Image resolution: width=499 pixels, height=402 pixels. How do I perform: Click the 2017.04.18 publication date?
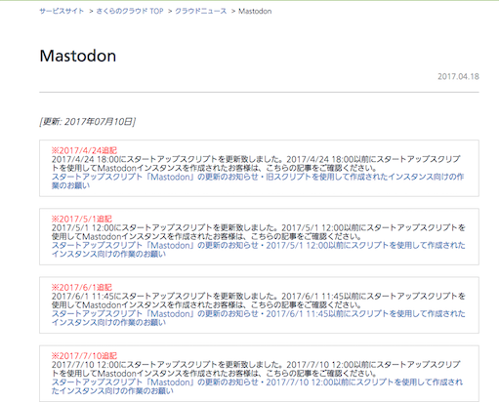coord(458,76)
